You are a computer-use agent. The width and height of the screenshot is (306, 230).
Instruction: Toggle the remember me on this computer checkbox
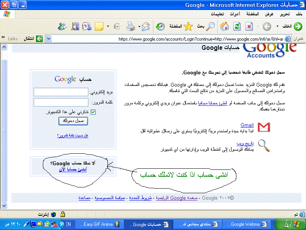(93, 112)
